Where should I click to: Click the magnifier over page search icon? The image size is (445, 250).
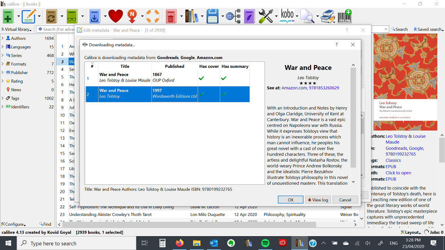coord(307,16)
